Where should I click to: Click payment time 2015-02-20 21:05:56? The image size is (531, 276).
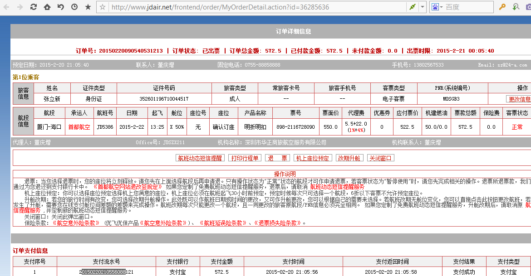point(291,272)
